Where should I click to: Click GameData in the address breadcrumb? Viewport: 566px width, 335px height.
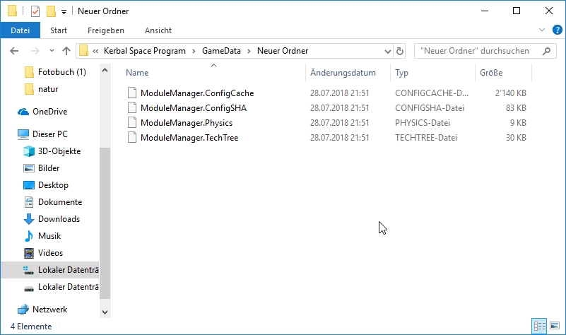tap(223, 51)
